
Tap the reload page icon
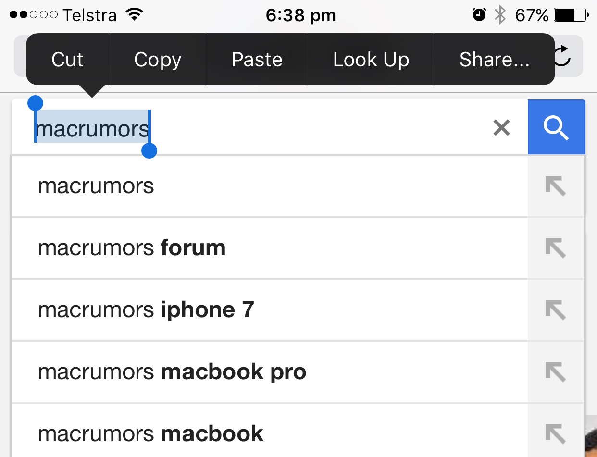click(x=563, y=57)
